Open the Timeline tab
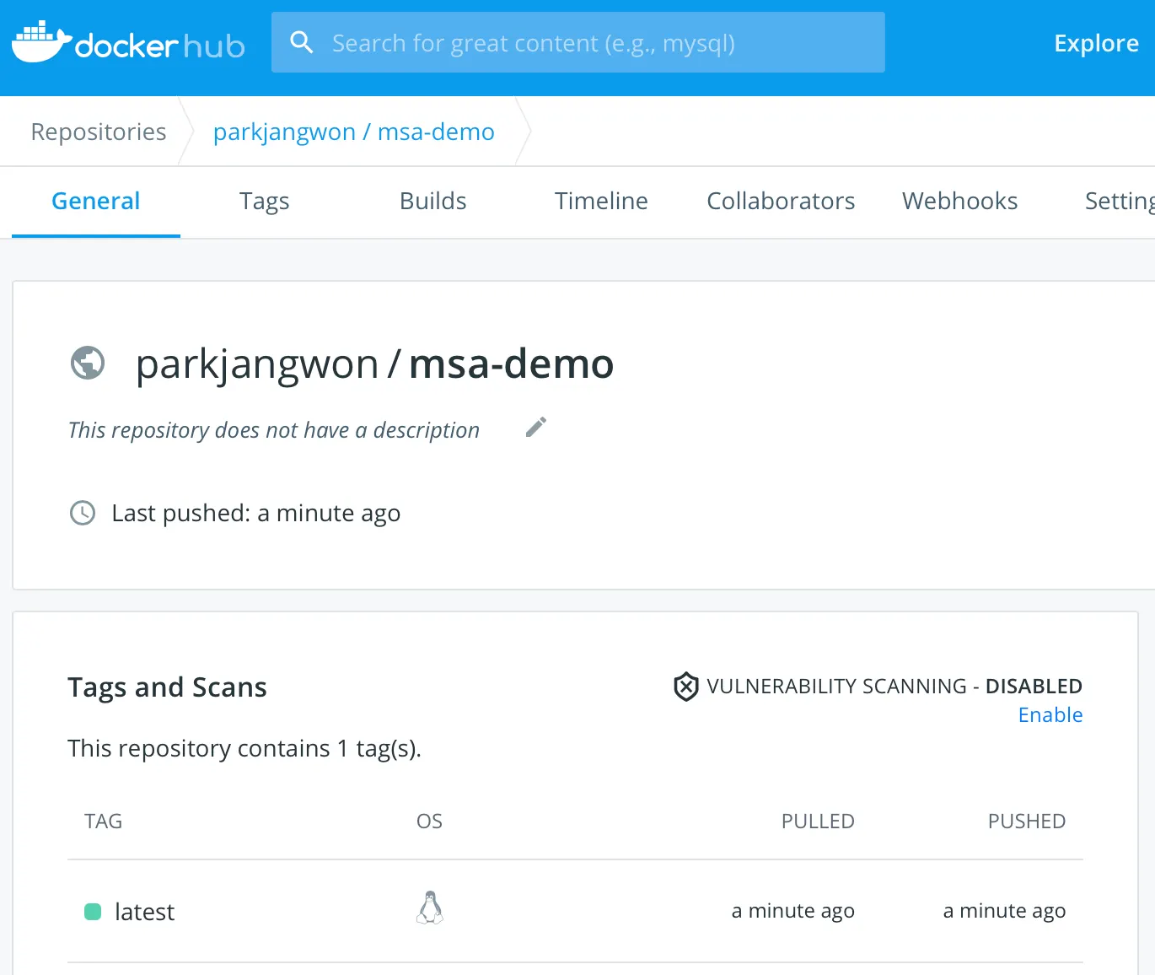 601,202
